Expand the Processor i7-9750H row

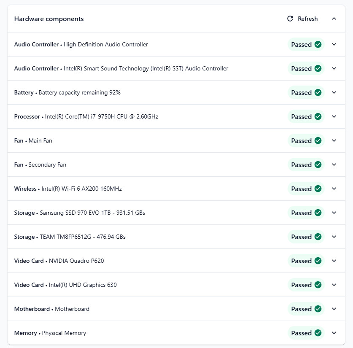click(x=334, y=116)
